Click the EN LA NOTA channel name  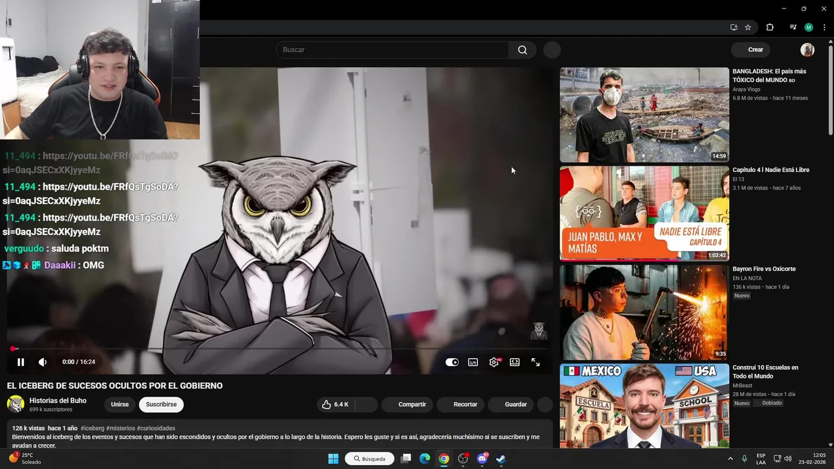coord(747,278)
